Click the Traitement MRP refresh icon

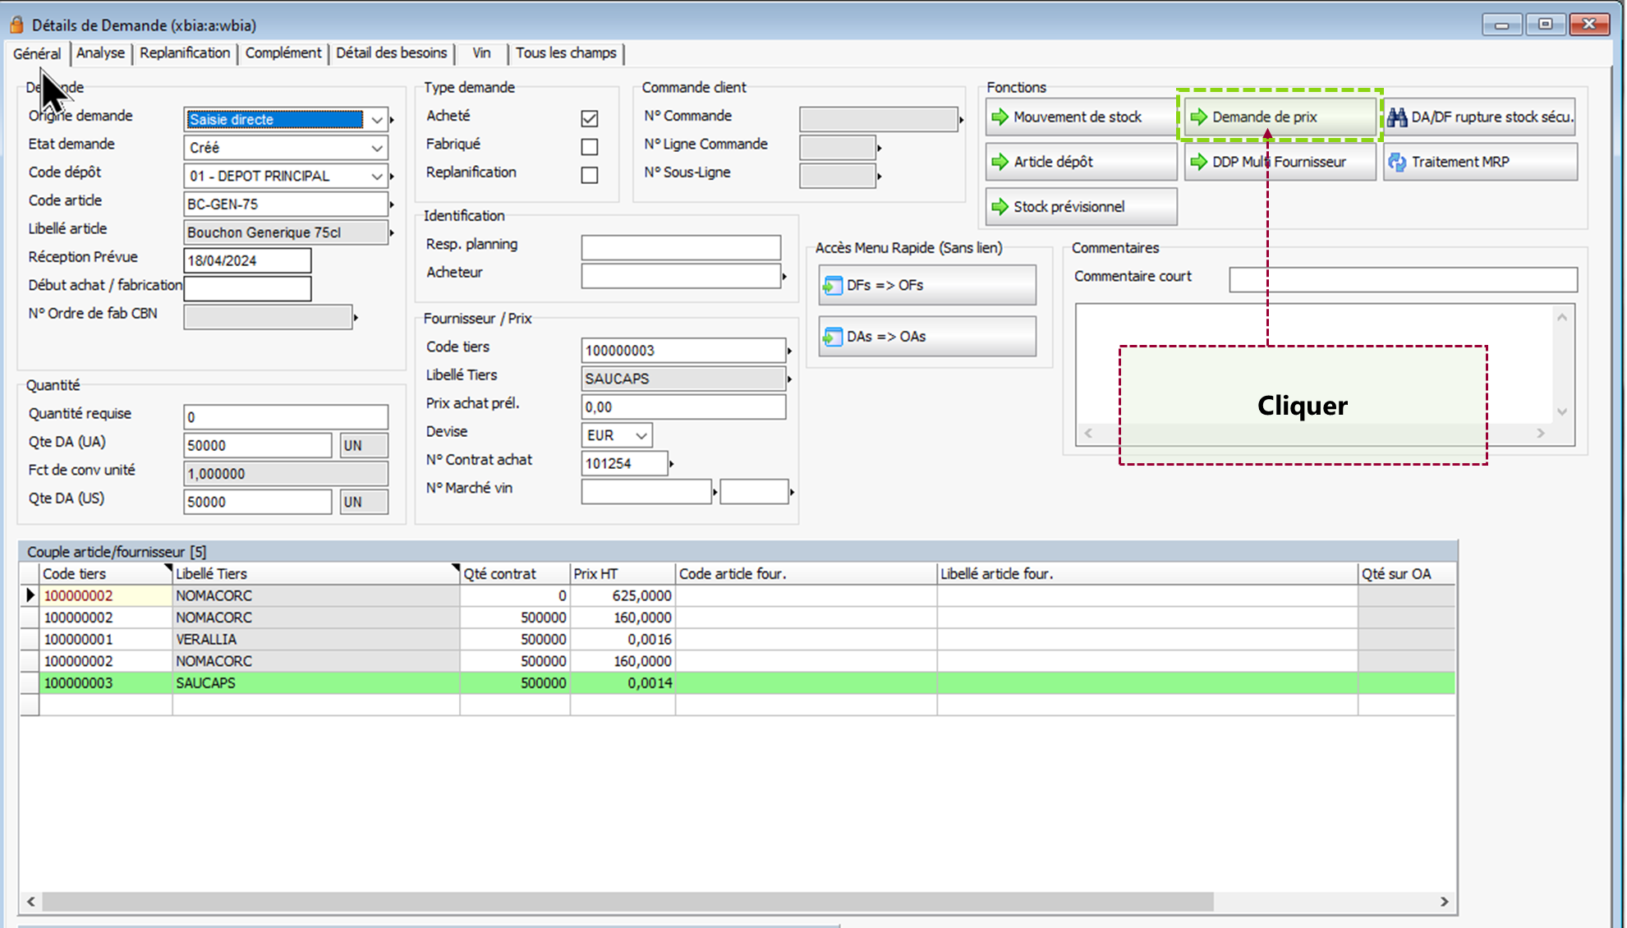click(1397, 162)
